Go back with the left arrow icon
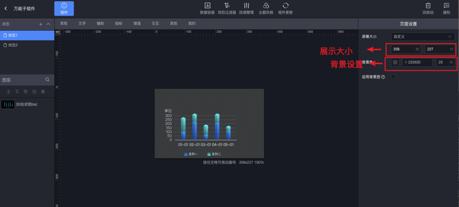The image size is (459, 207). coord(6,9)
